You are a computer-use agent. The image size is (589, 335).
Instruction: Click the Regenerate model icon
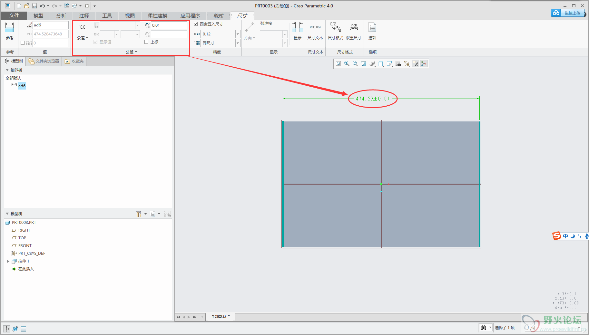pos(66,6)
